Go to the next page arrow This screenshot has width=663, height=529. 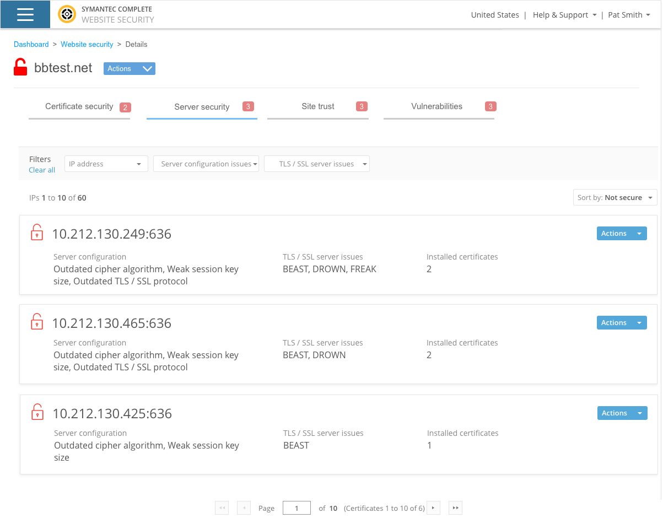tap(433, 508)
